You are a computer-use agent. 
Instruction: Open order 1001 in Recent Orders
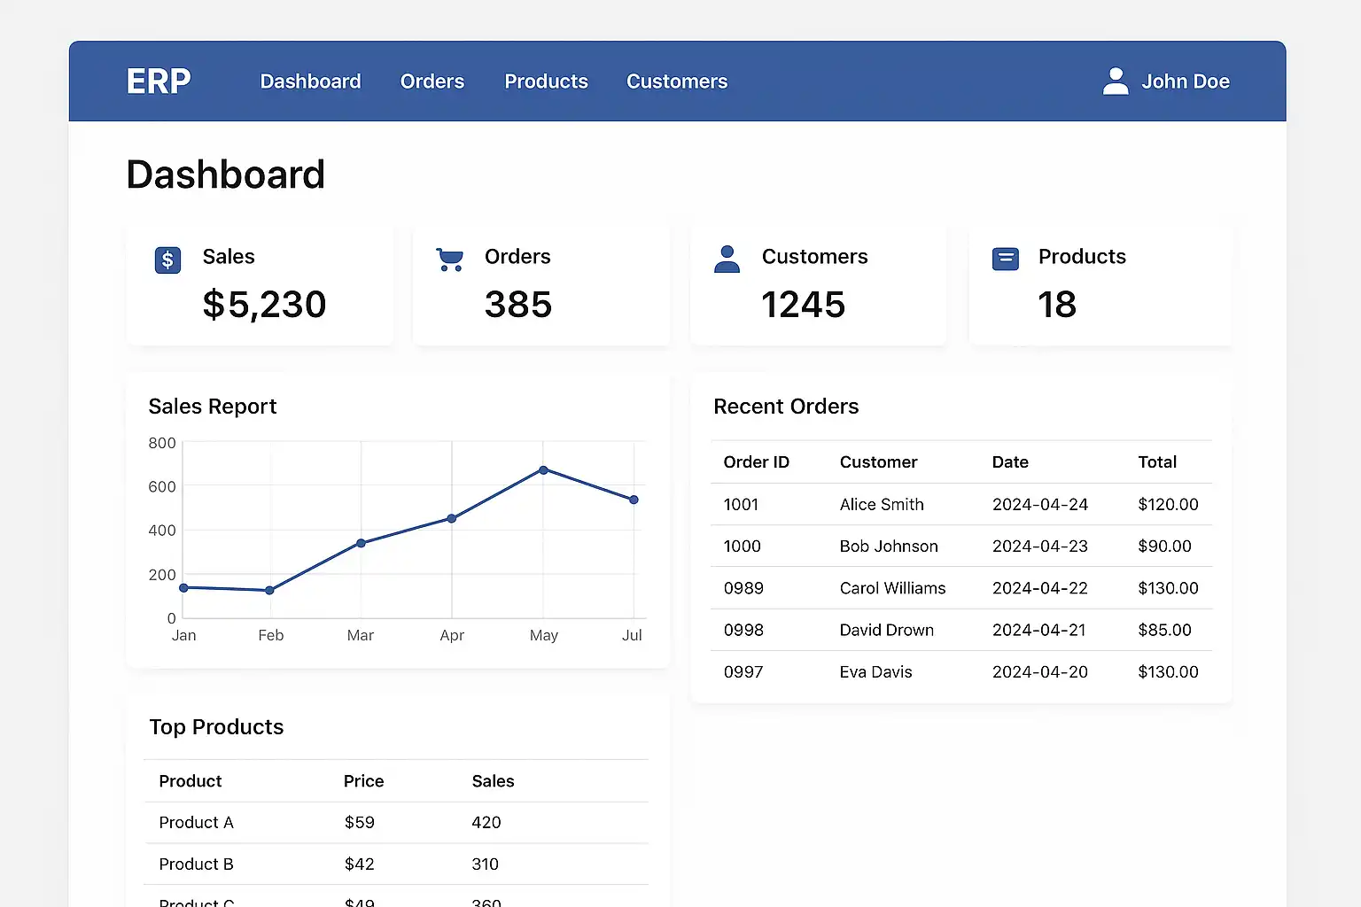pyautogui.click(x=741, y=505)
